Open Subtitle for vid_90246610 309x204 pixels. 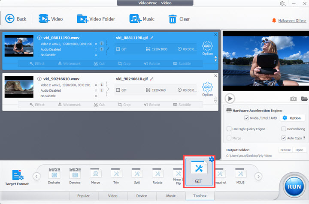click(182, 105)
